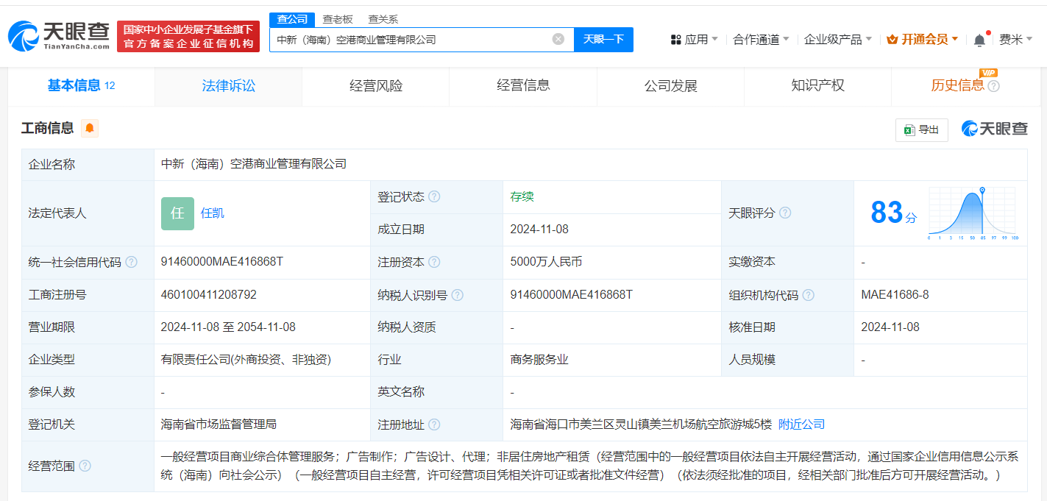Switch to the 法律诉讼 tab
The height and width of the screenshot is (501, 1047).
(x=228, y=86)
